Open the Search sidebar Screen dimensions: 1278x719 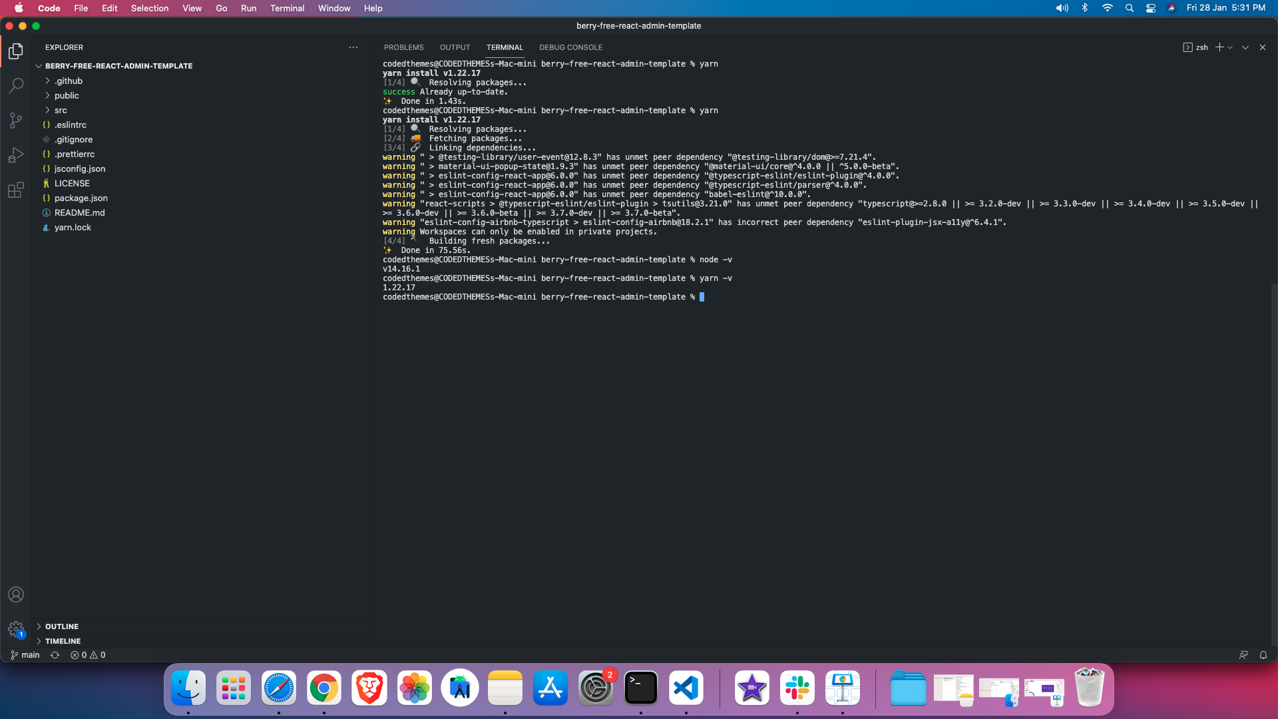pos(15,85)
